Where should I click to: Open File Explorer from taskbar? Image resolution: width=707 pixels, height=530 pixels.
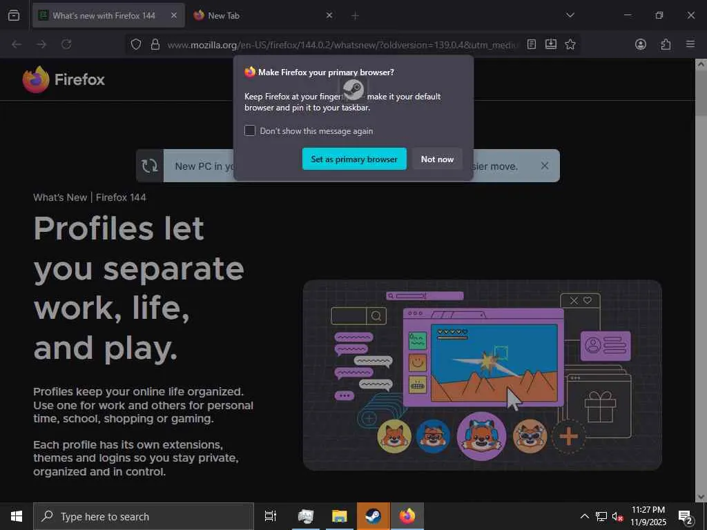[340, 516]
